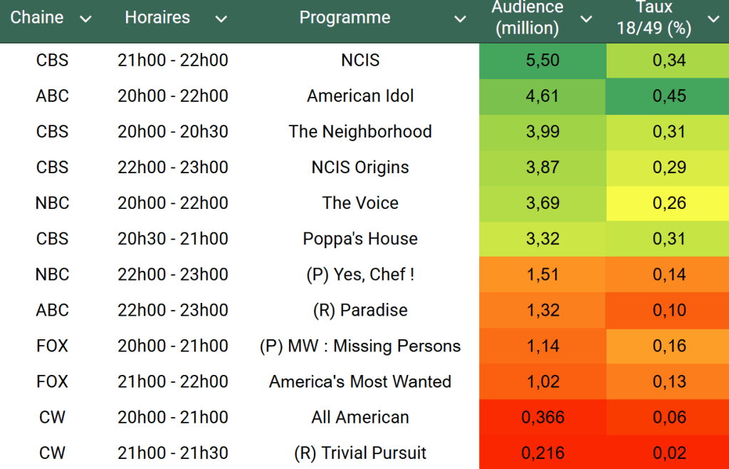
Task: Click the 21h00 - 21h30 time slot cell
Action: (173, 453)
